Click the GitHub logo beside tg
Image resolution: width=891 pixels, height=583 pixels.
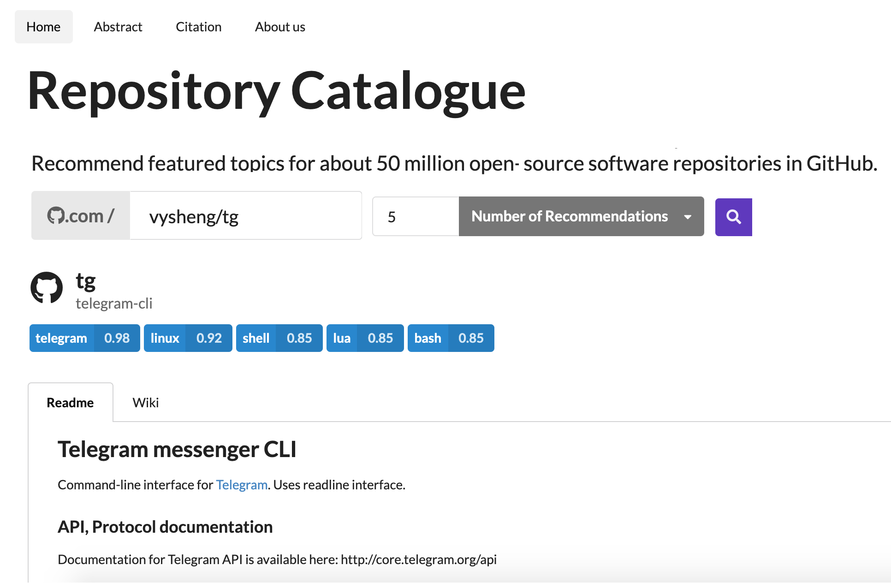point(47,288)
